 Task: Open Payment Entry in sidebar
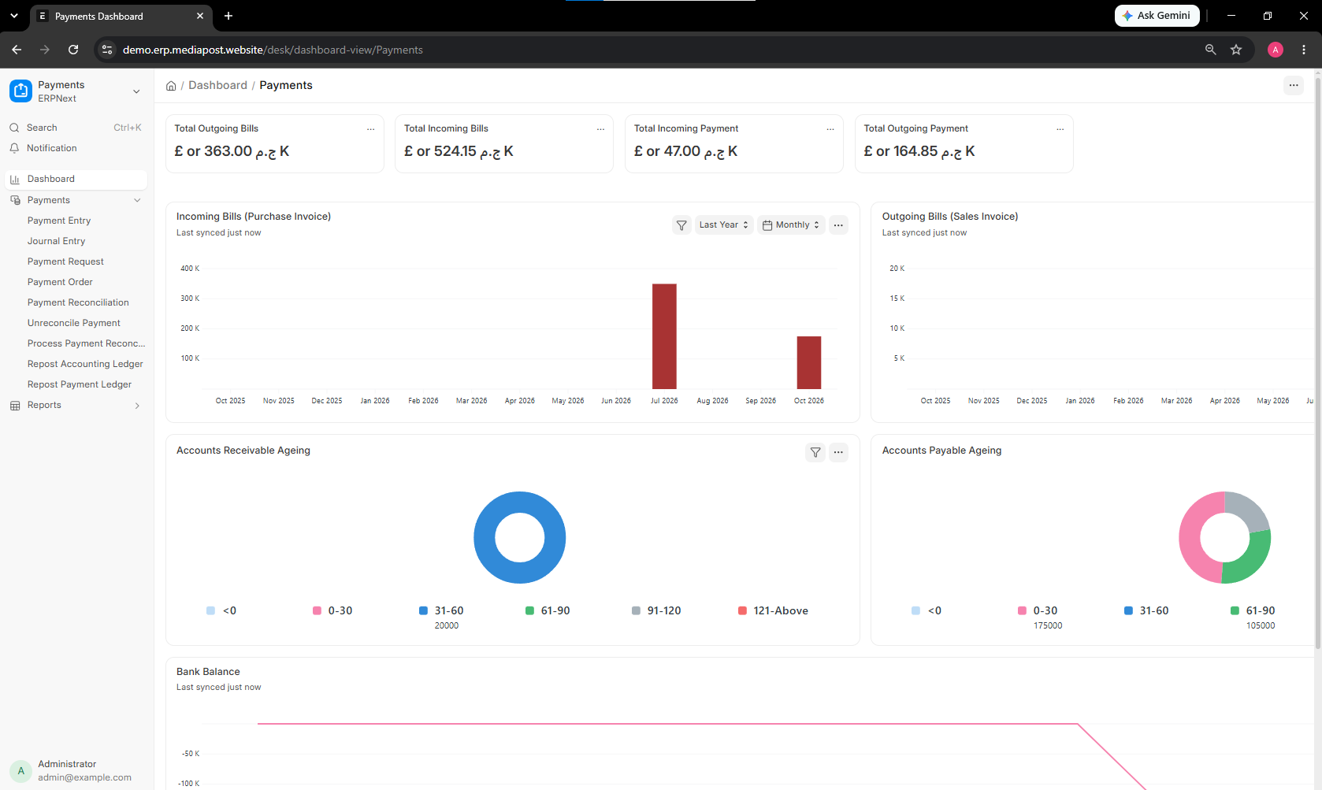[x=59, y=221]
